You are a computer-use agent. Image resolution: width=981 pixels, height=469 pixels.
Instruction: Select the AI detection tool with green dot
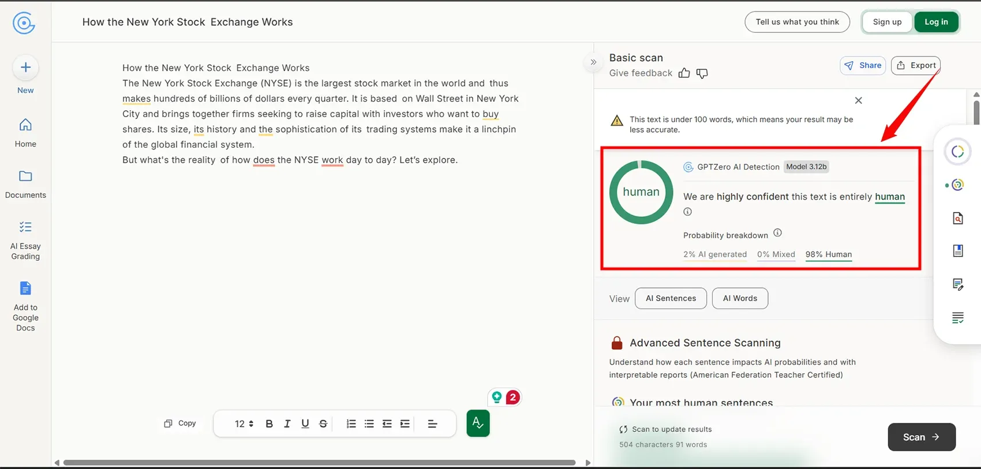pyautogui.click(x=957, y=185)
